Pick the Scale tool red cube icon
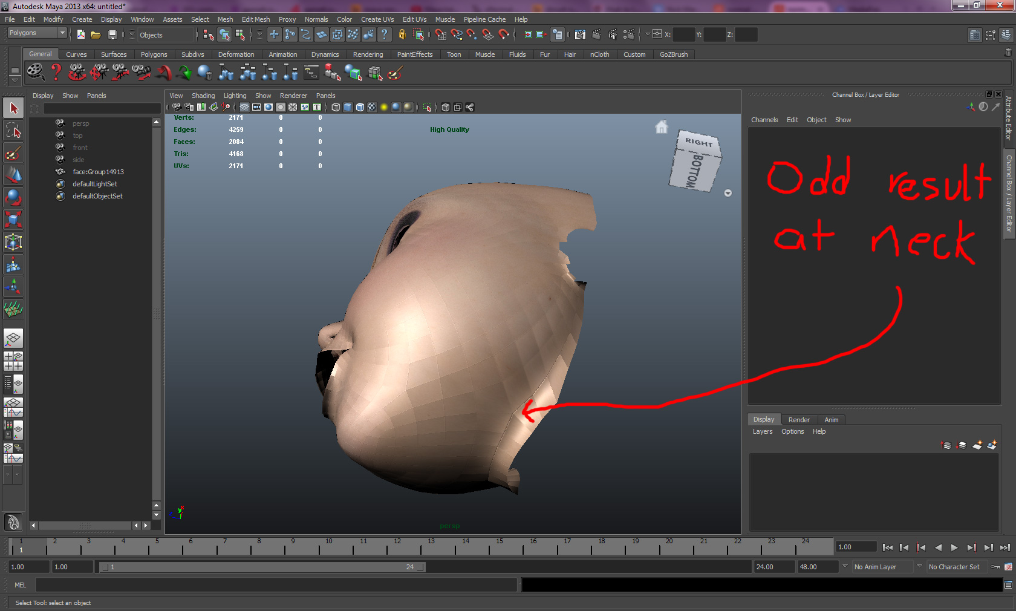The height and width of the screenshot is (611, 1016). (13, 220)
